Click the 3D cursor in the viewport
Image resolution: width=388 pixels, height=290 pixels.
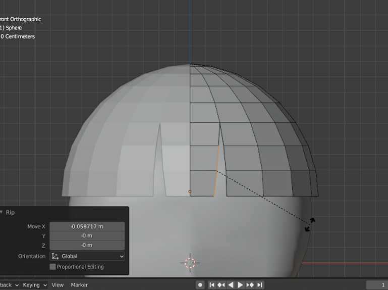(190, 263)
